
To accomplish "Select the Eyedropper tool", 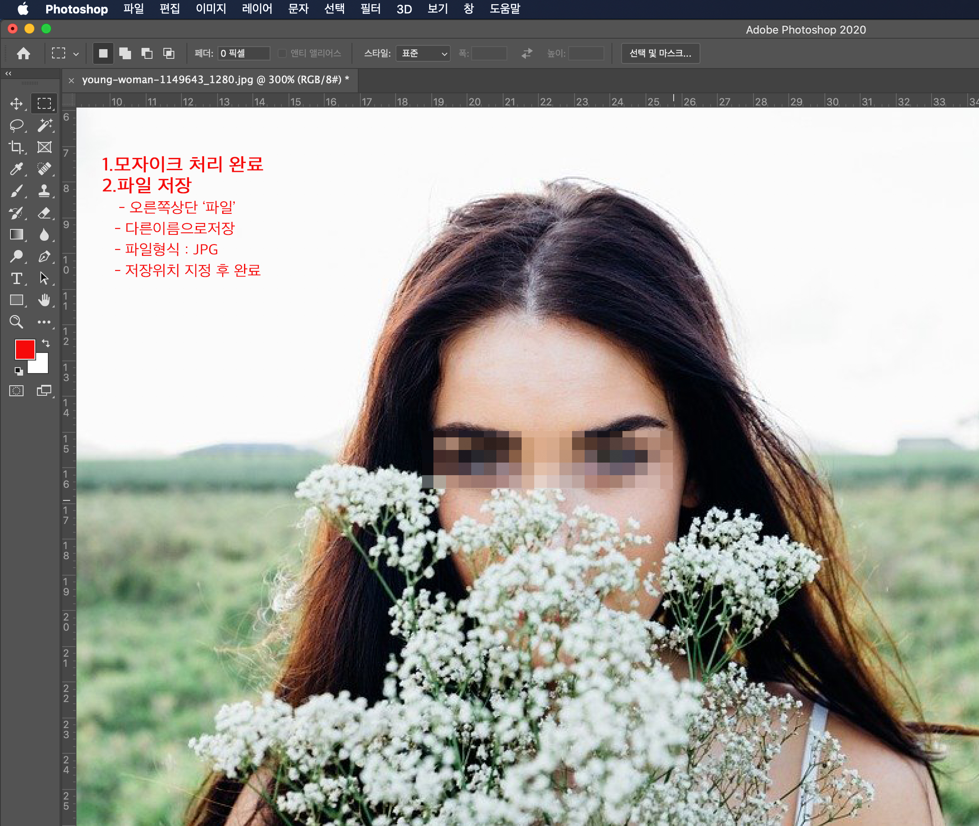I will tap(16, 168).
